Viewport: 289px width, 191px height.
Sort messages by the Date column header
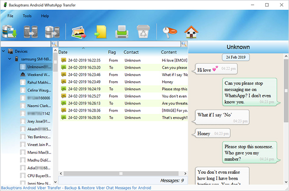point(63,52)
